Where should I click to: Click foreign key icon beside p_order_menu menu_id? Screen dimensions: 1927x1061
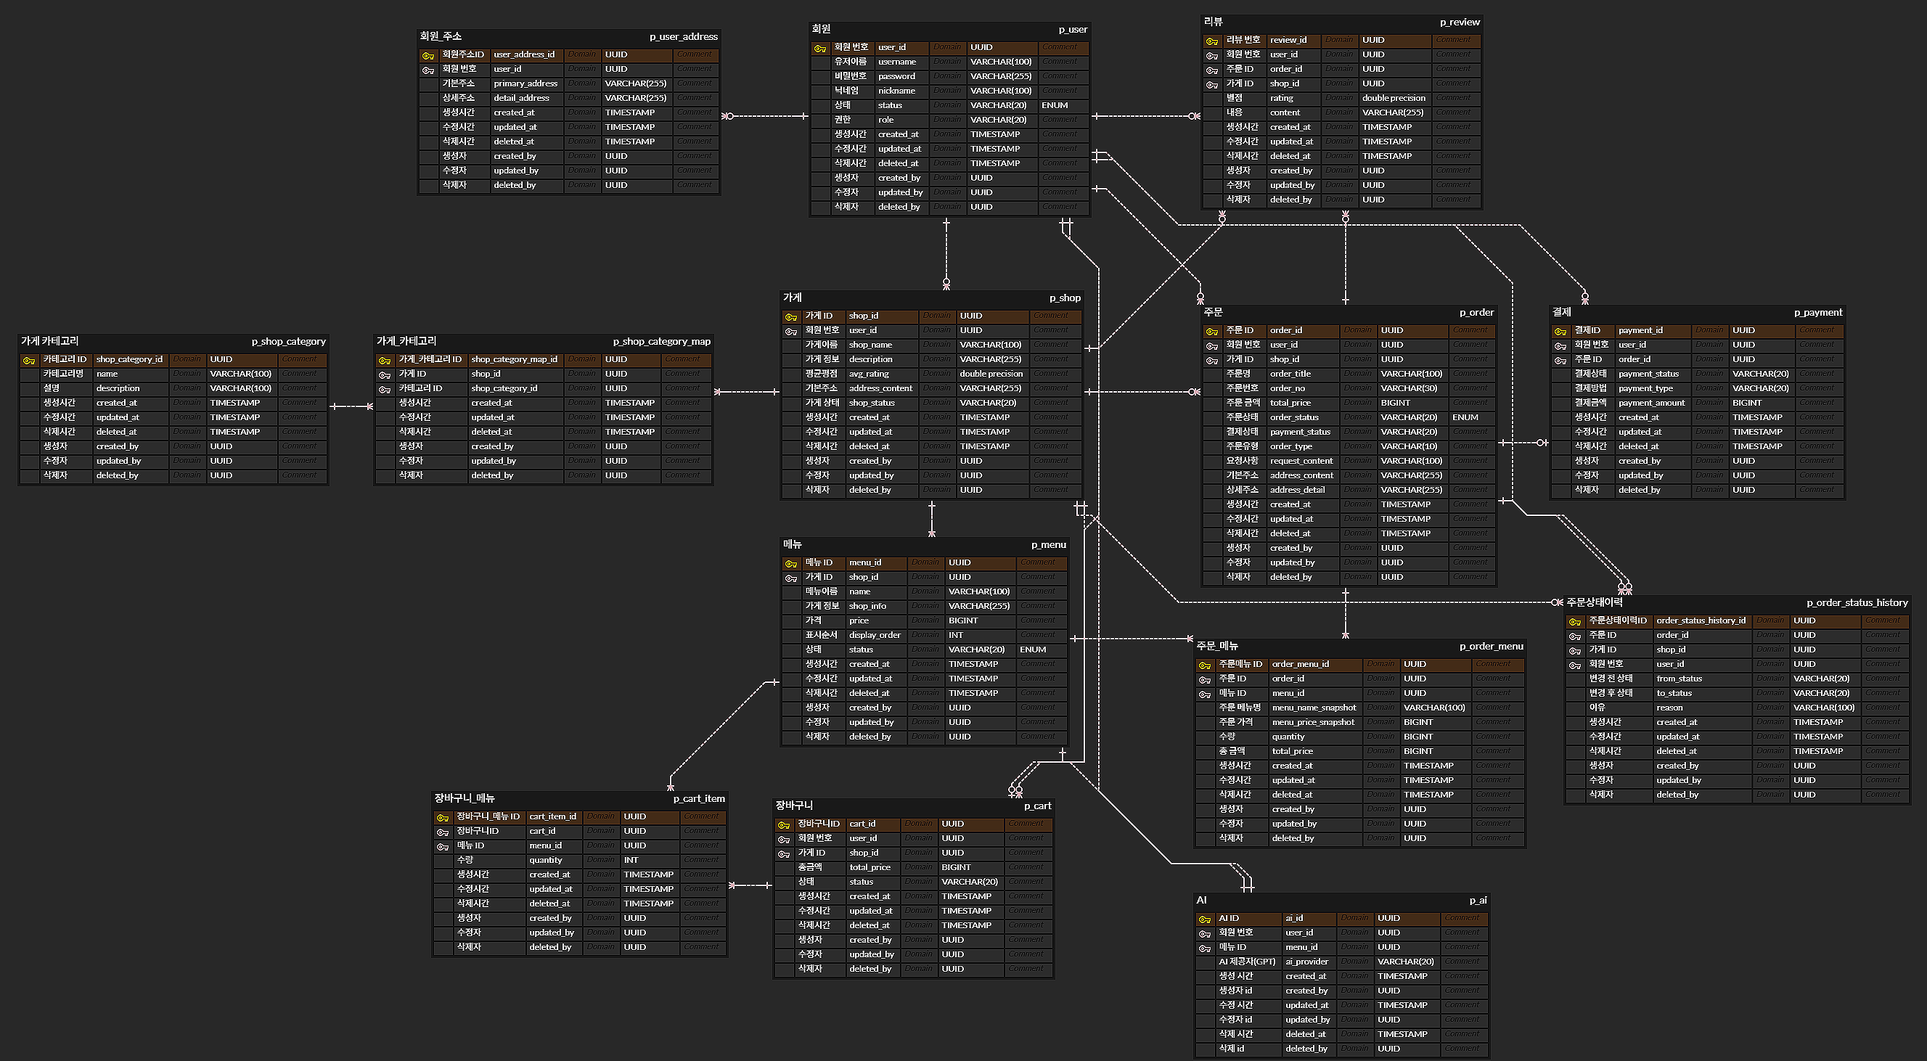(1204, 695)
